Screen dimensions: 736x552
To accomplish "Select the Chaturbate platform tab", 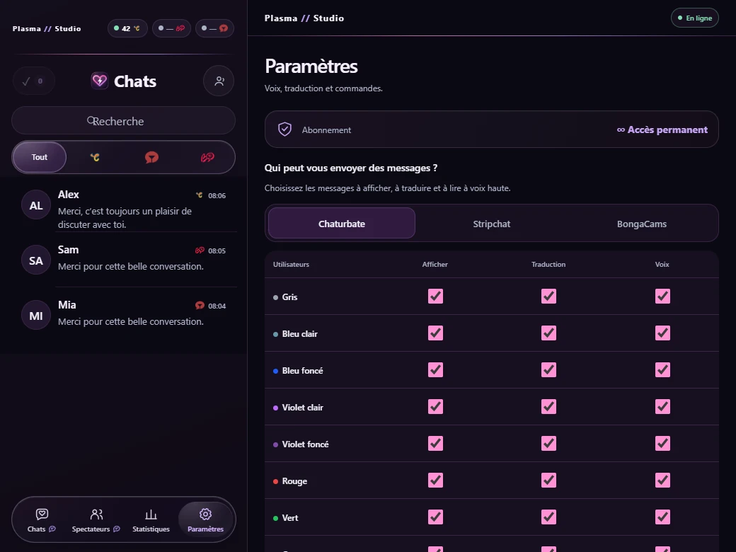I will pyautogui.click(x=342, y=224).
